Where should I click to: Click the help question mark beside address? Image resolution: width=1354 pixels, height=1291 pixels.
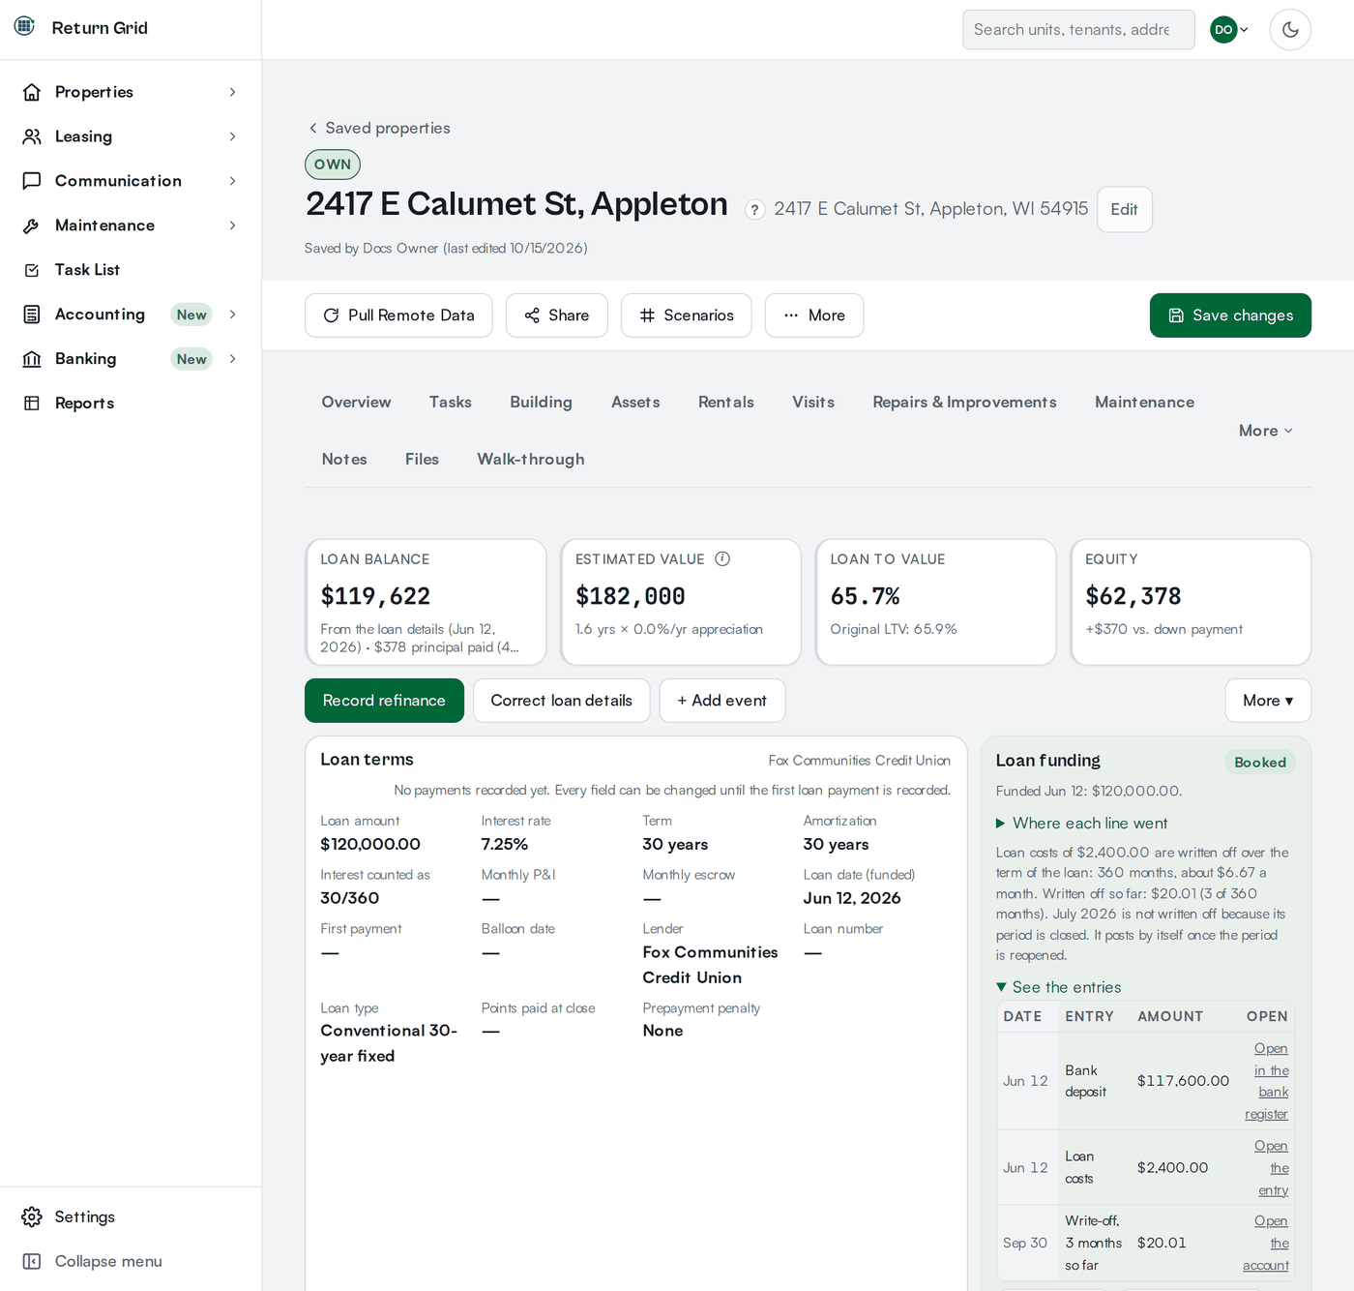point(755,210)
